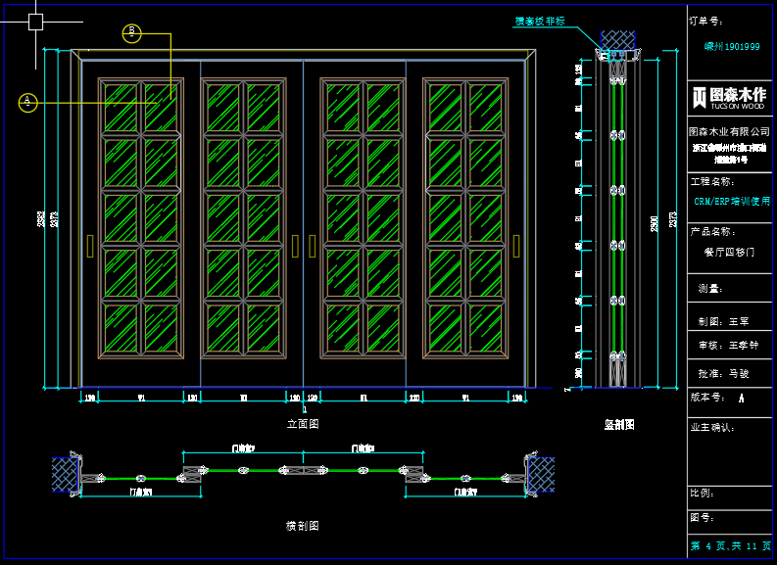The height and width of the screenshot is (565, 777).
Task: Click the Tucson Wood logo mark
Action: (x=700, y=97)
